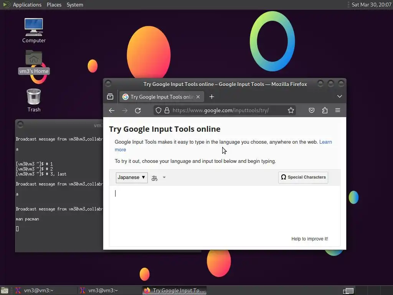Open the Japanese language dropdown

(132, 177)
